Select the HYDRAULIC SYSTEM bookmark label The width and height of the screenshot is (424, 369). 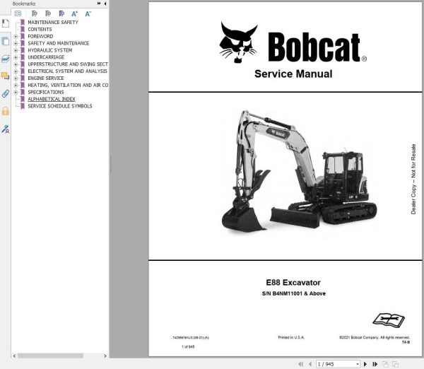(x=50, y=50)
